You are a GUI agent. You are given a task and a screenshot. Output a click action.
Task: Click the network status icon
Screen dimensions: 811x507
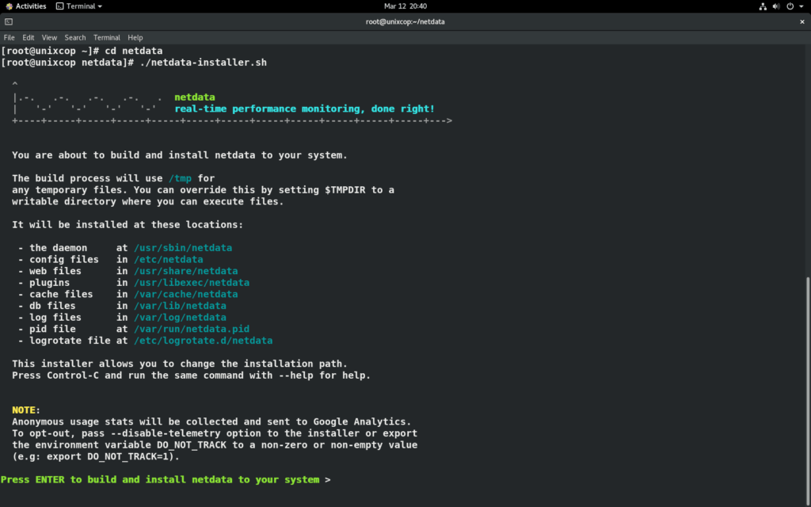click(763, 6)
